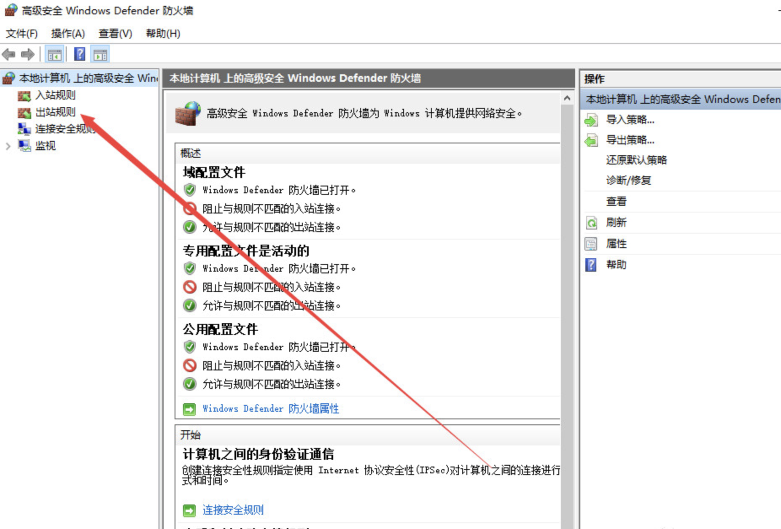Click large firewall globe icon in banner
The height and width of the screenshot is (529, 781).
tap(188, 113)
